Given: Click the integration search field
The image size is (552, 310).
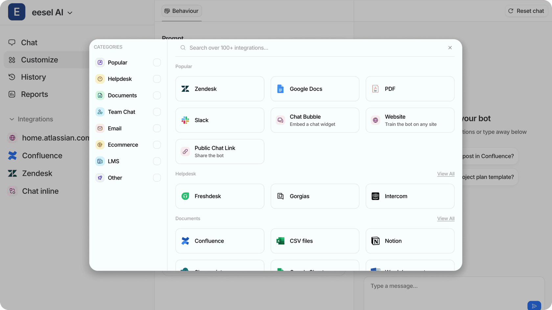Looking at the screenshot, I should [x=296, y=48].
